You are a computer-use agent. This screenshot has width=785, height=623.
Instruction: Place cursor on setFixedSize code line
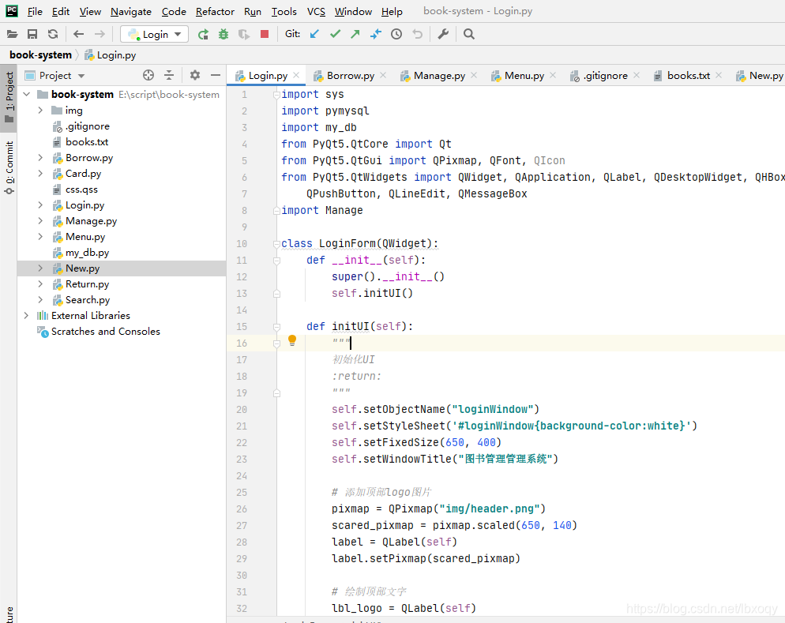pos(416,442)
